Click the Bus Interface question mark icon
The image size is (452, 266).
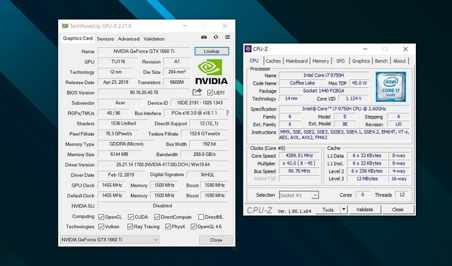point(228,113)
